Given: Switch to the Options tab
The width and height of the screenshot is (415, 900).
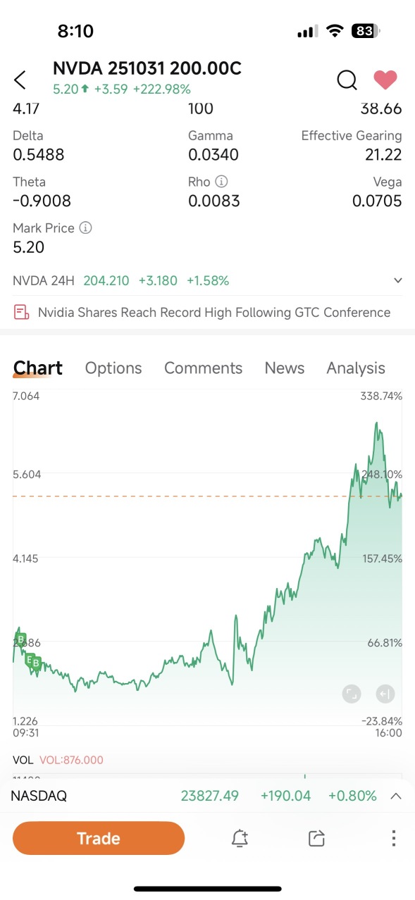Looking at the screenshot, I should click(x=113, y=368).
